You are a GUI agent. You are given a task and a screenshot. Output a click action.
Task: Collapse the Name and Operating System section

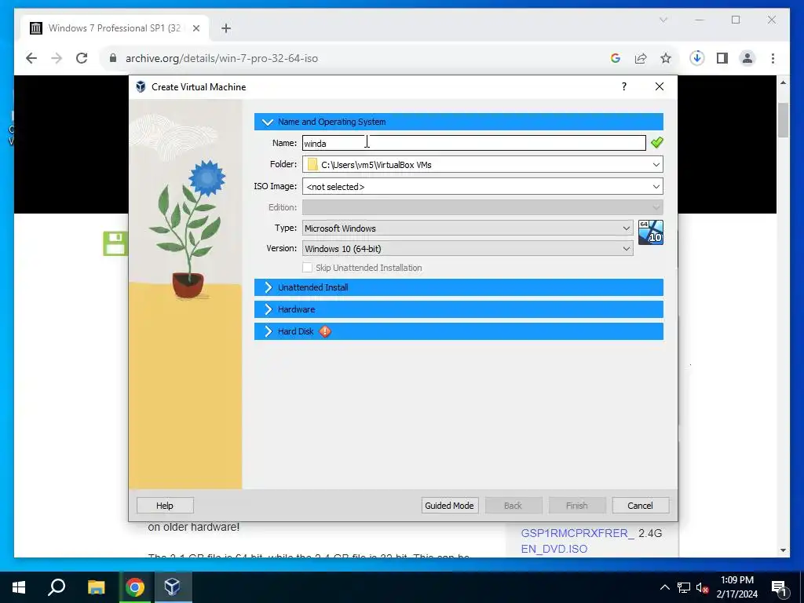[x=459, y=122]
